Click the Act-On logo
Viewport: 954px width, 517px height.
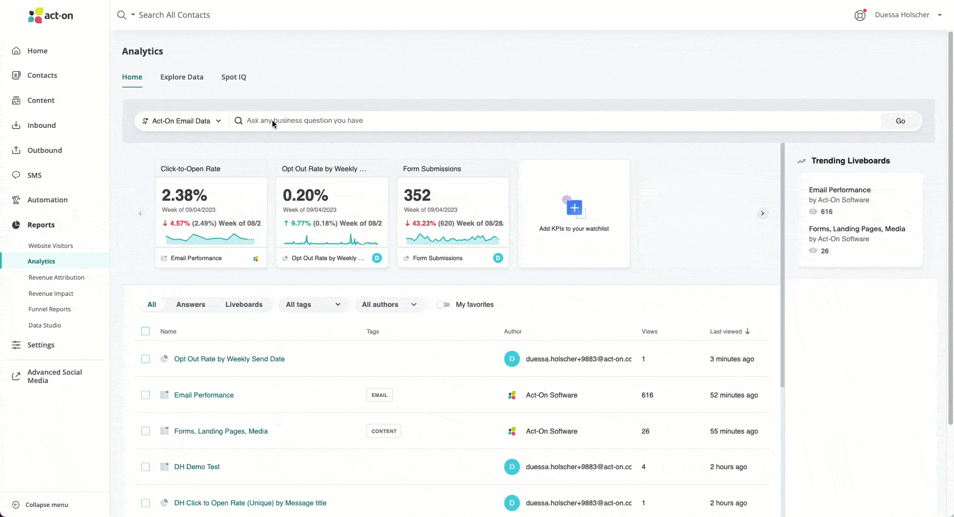coord(51,15)
